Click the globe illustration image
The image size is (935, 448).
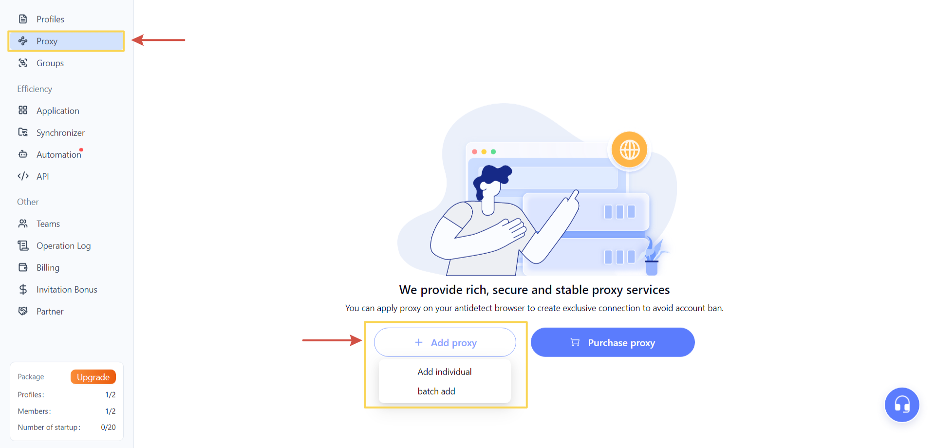tap(630, 149)
